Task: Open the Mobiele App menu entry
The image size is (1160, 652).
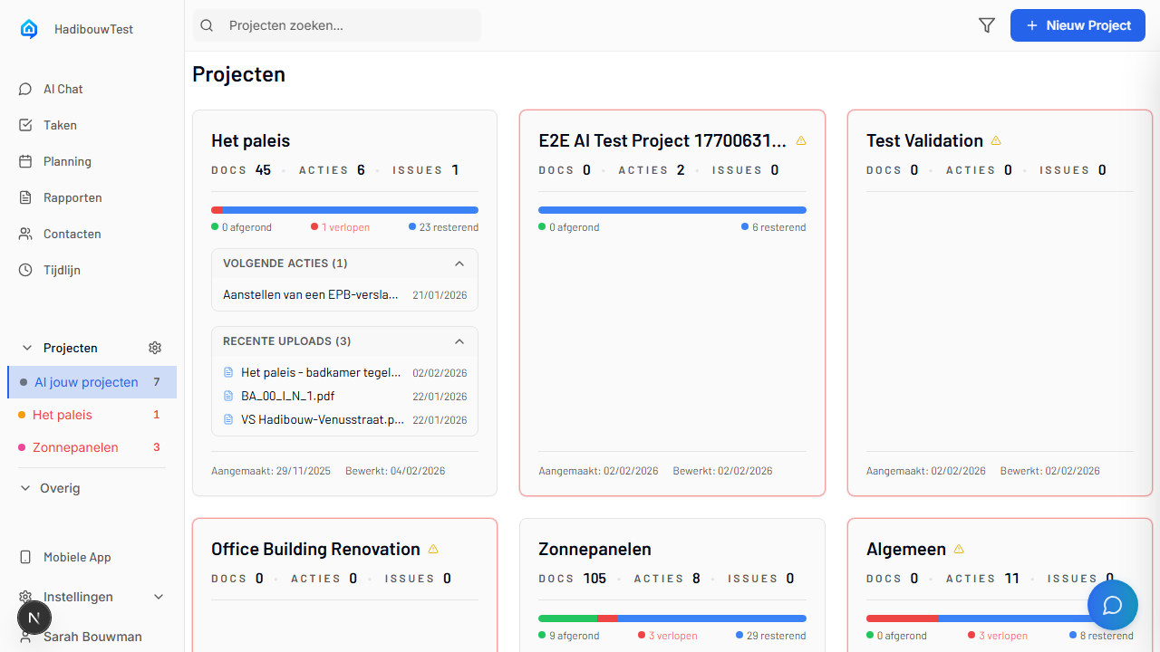Action: click(x=75, y=557)
